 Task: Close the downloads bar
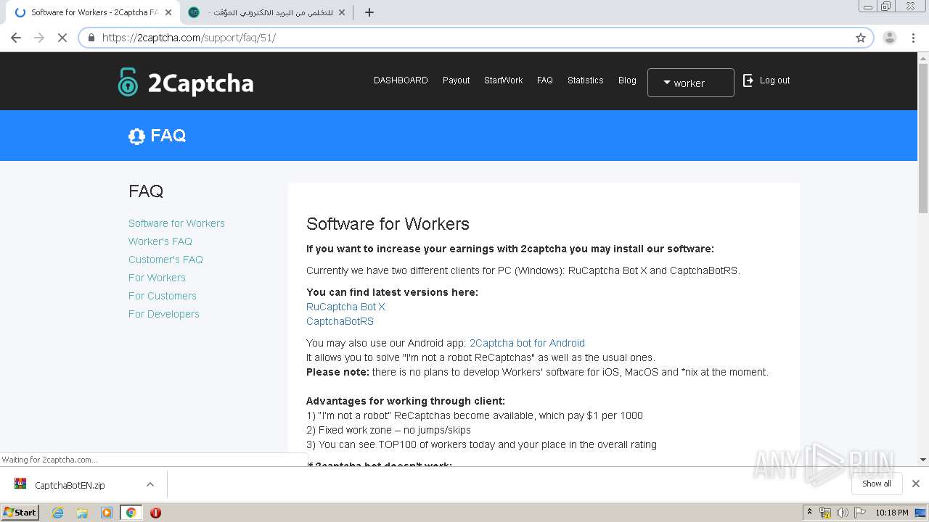pos(916,484)
